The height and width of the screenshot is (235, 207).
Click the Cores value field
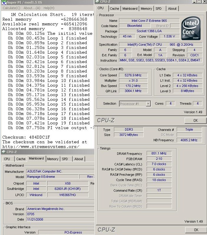coord(170,103)
